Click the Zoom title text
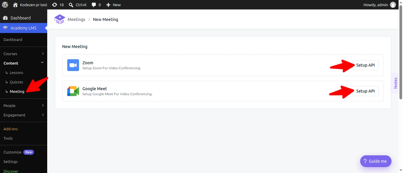Screen dimensions: 403x173 click(88, 63)
